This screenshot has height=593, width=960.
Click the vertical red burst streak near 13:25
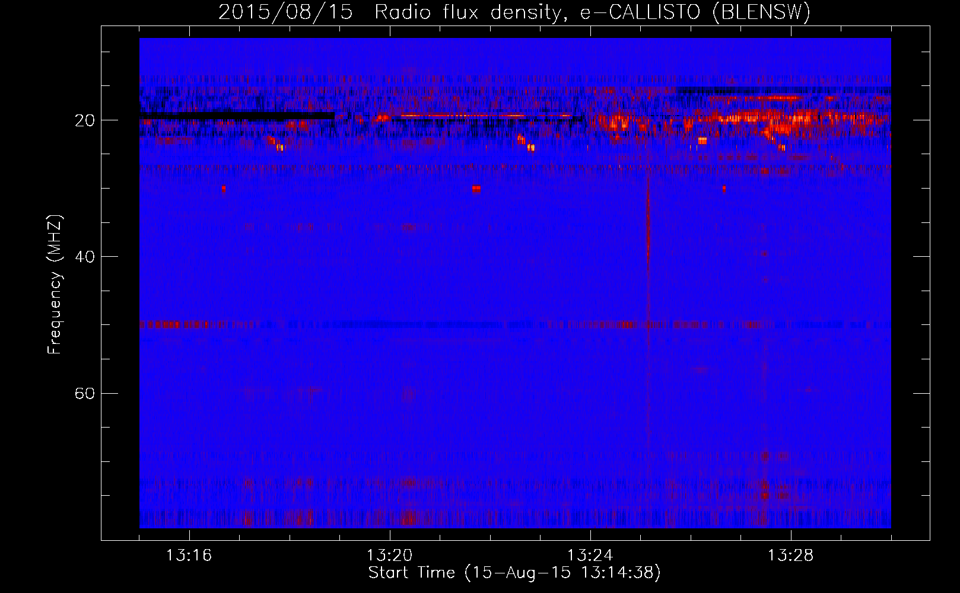[648, 249]
